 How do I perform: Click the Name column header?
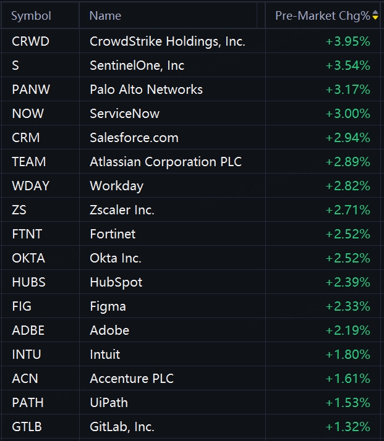105,16
